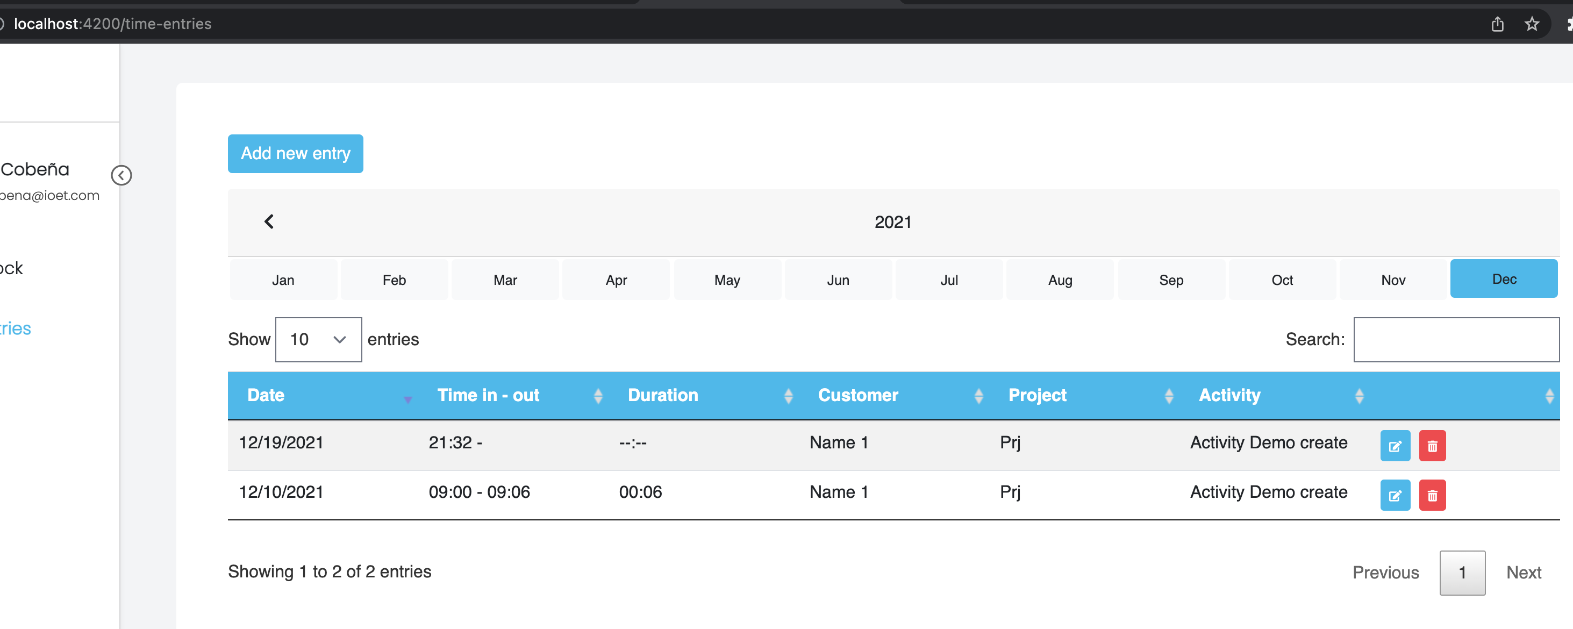Select the Nov month tab
Screen dimensions: 1573x629
coord(1393,280)
